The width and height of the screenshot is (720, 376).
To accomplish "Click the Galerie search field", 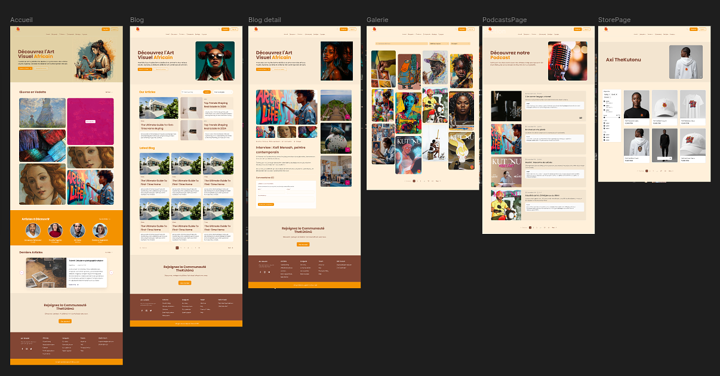I will tap(401, 44).
